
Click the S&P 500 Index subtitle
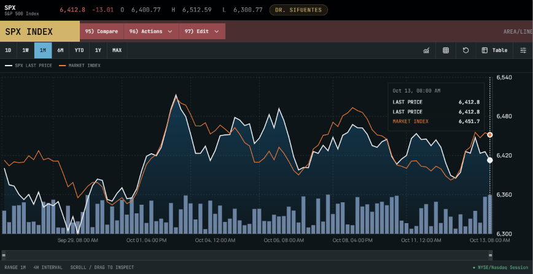click(21, 14)
